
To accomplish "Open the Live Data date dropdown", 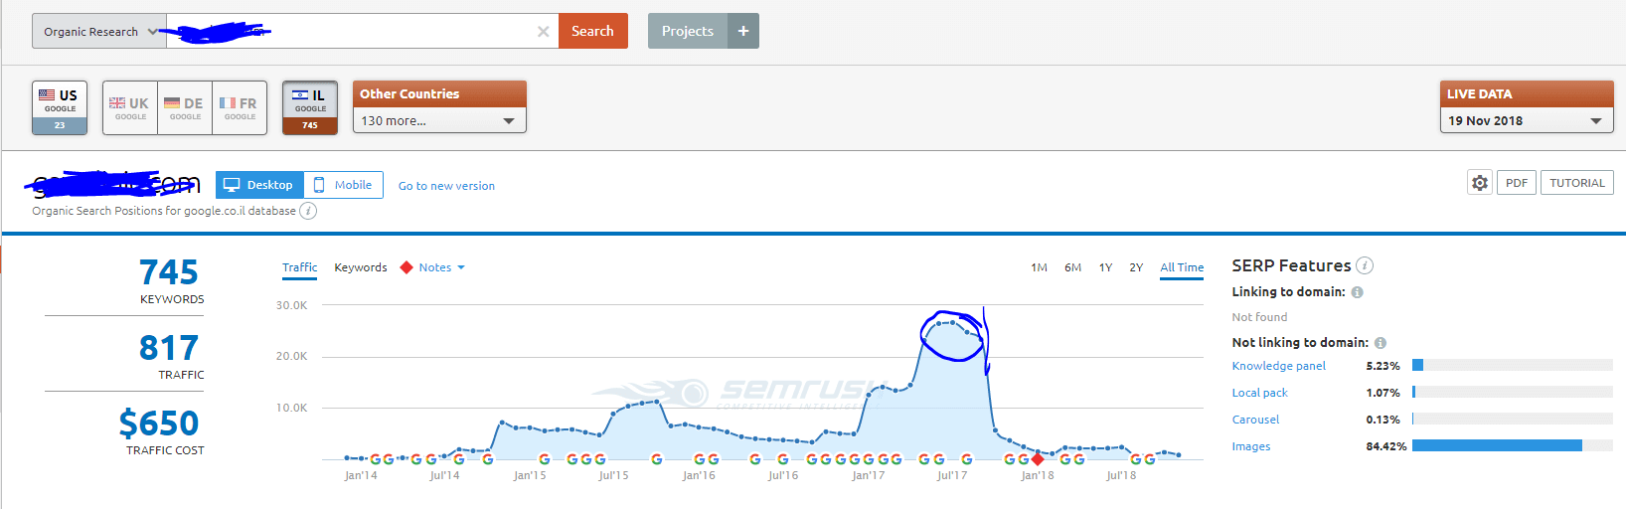I will click(1527, 120).
